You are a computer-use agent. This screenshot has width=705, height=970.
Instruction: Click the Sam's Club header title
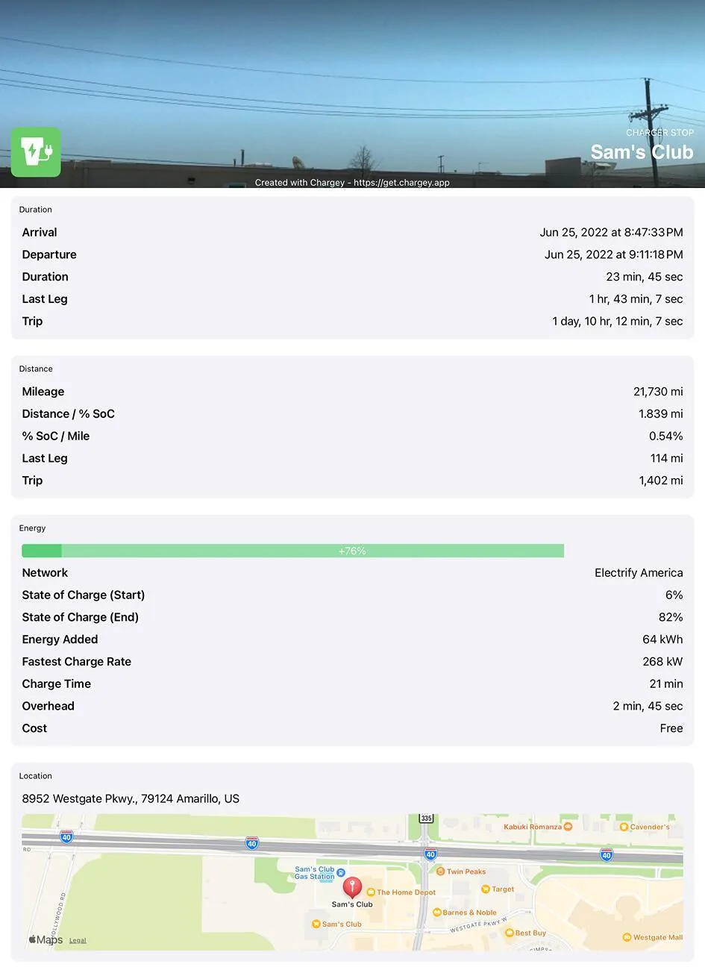pyautogui.click(x=642, y=152)
